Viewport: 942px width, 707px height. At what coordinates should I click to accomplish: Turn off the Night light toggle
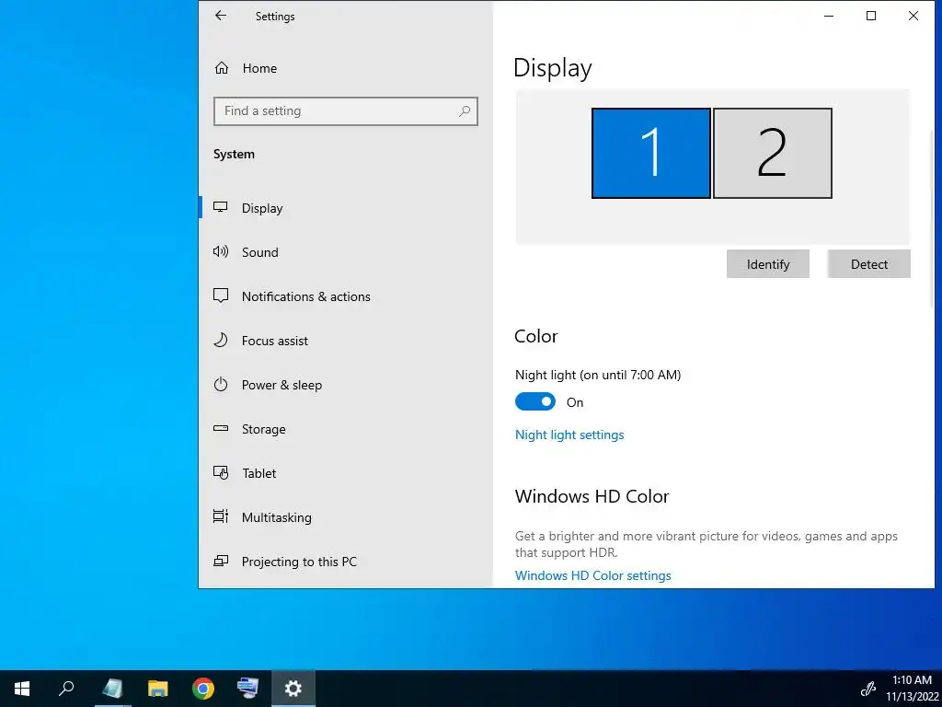[535, 401]
